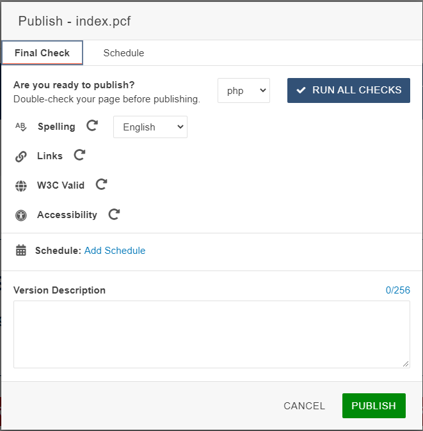The image size is (423, 431).
Task: Switch to the Final Check tab
Action: click(42, 53)
